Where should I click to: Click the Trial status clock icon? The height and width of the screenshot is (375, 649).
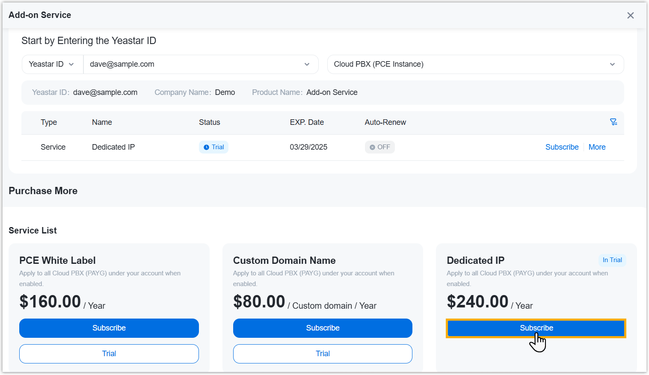tap(206, 147)
